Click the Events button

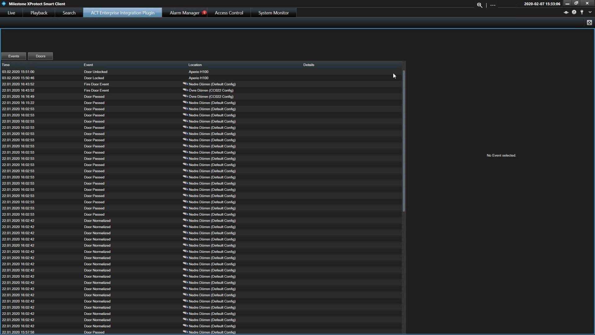(14, 56)
